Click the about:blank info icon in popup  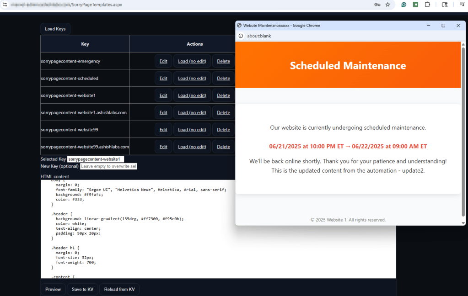pyautogui.click(x=241, y=36)
